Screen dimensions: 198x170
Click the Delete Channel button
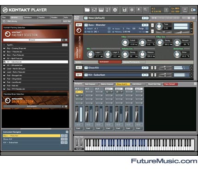click(107, 84)
